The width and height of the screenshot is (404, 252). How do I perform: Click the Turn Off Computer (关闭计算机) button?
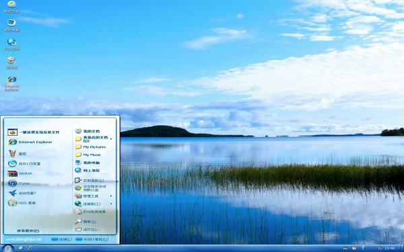pos(92,239)
